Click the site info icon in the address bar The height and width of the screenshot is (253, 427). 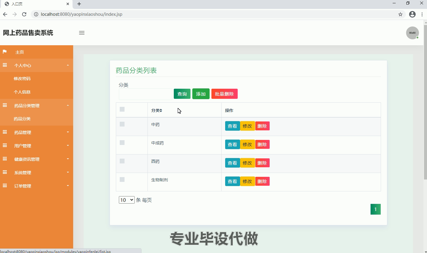point(36,14)
